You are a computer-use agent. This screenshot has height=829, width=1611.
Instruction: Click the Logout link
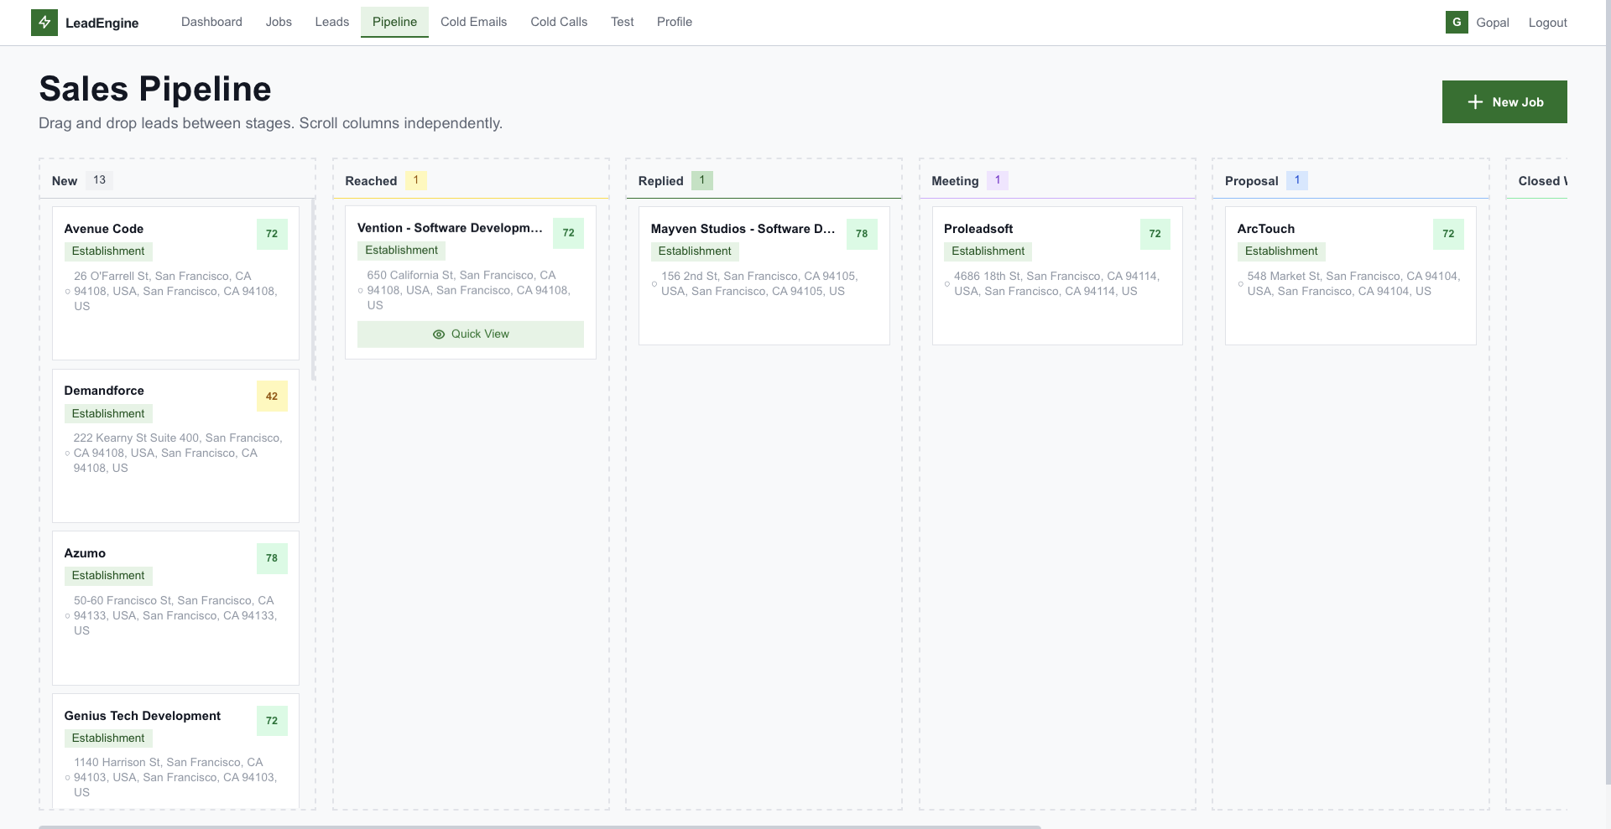pos(1547,23)
